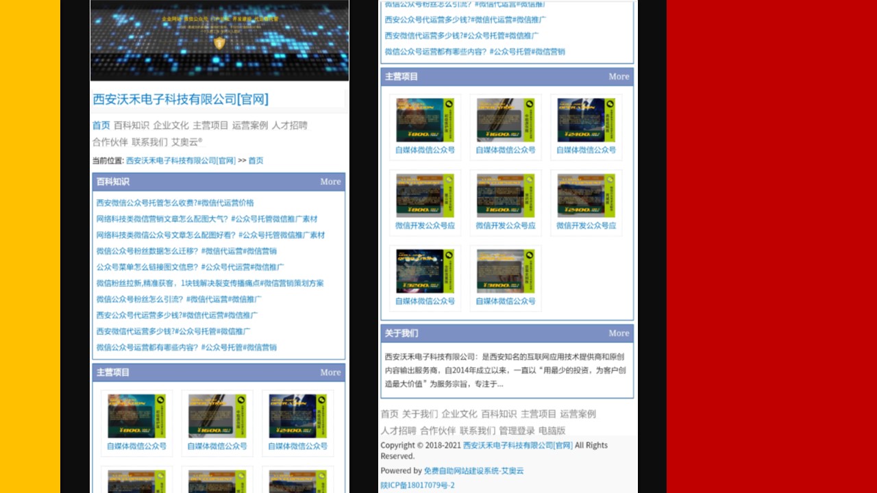The height and width of the screenshot is (493, 877).
Task: Open 西安微信代运营多少钱? in the left page's list
Action: [173, 331]
